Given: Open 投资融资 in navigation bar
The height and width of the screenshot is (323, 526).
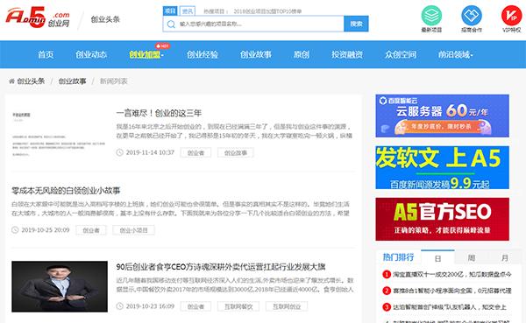Looking at the screenshot, I should click(347, 54).
